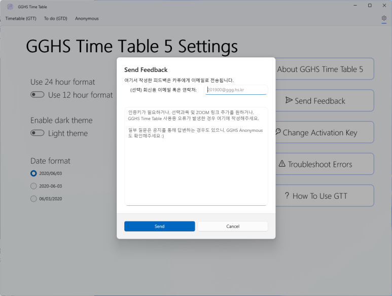Click the question mark icon on How To Use GTT
The height and width of the screenshot is (296, 392).
tap(287, 195)
